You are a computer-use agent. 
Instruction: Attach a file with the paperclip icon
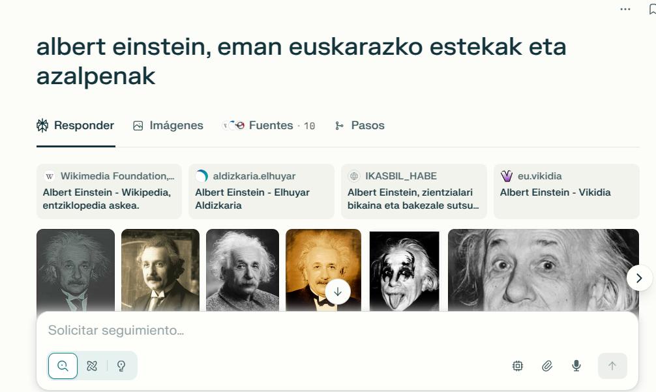547,366
